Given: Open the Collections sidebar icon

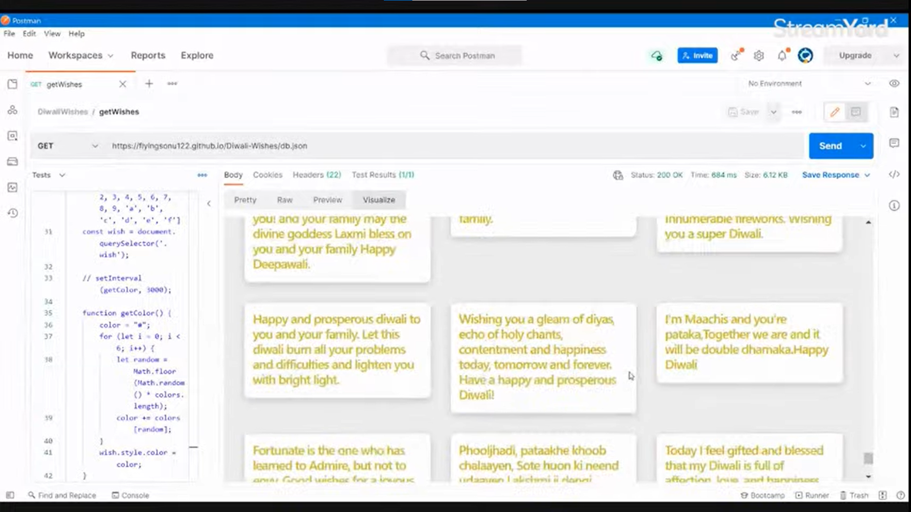Looking at the screenshot, I should coord(13,84).
